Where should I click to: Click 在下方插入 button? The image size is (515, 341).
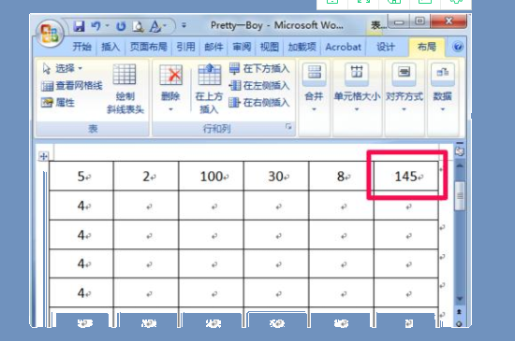click(x=259, y=68)
